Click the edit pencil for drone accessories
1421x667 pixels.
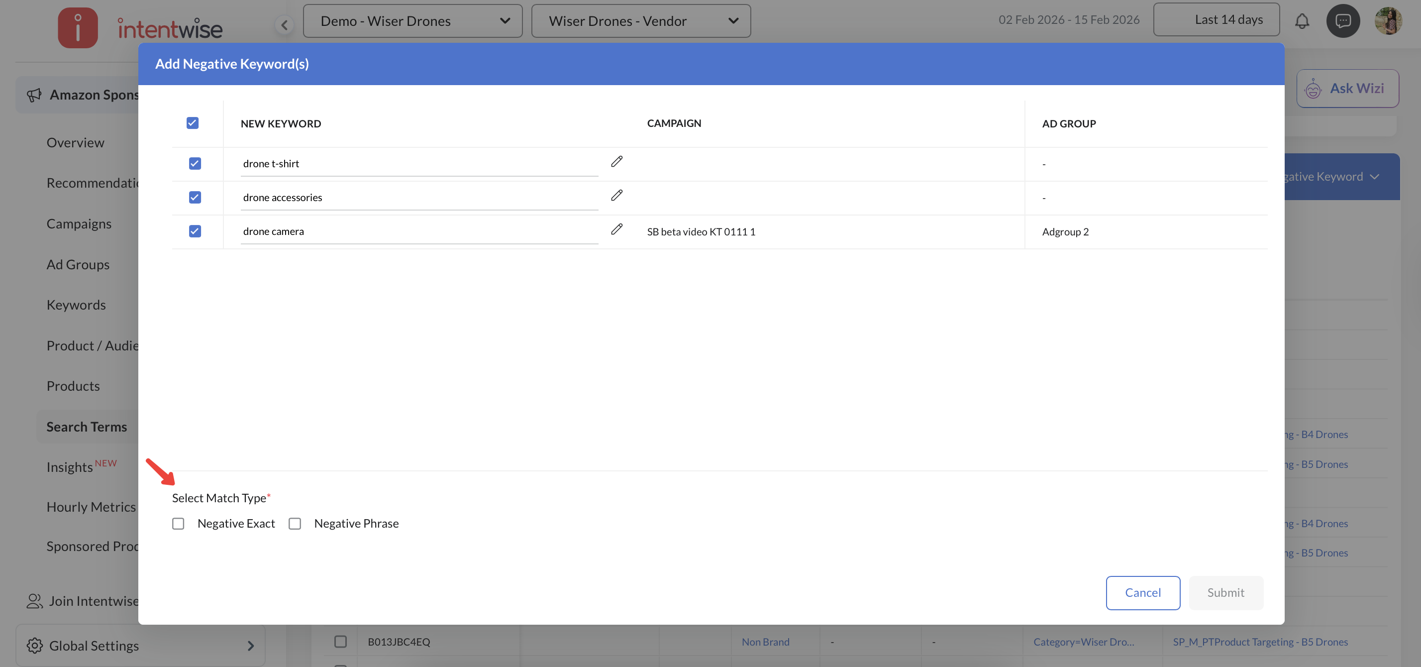tap(617, 195)
